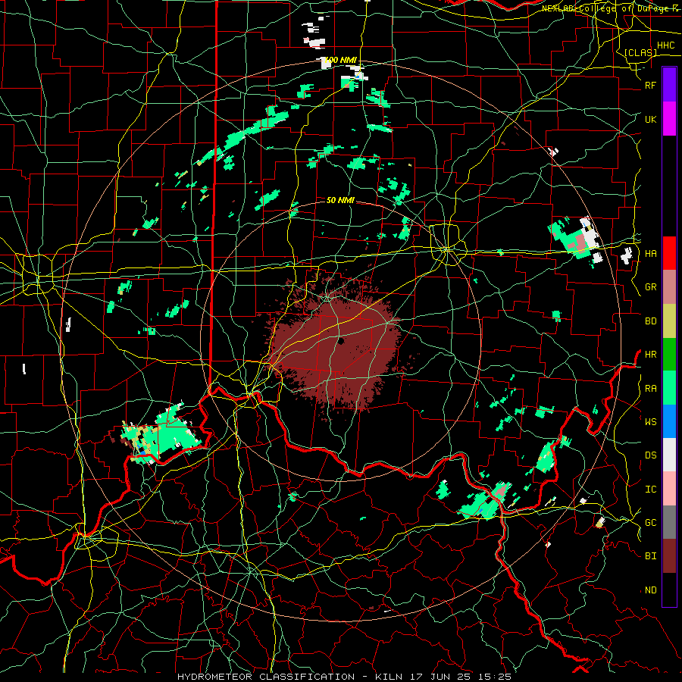Click the WS blue legend swatch

point(669,421)
